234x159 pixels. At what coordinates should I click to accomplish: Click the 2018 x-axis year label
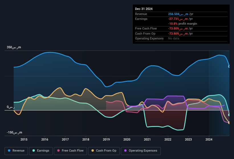(86, 139)
